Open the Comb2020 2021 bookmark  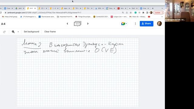coord(101,17)
